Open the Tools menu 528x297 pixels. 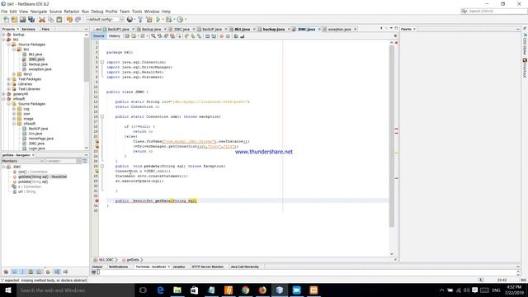[x=137, y=12]
